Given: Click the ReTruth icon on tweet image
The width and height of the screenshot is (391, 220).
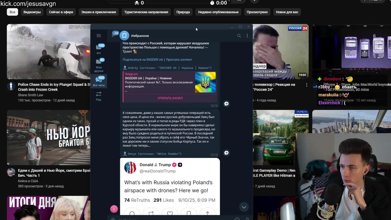Looking at the screenshot, I should 151,213.
